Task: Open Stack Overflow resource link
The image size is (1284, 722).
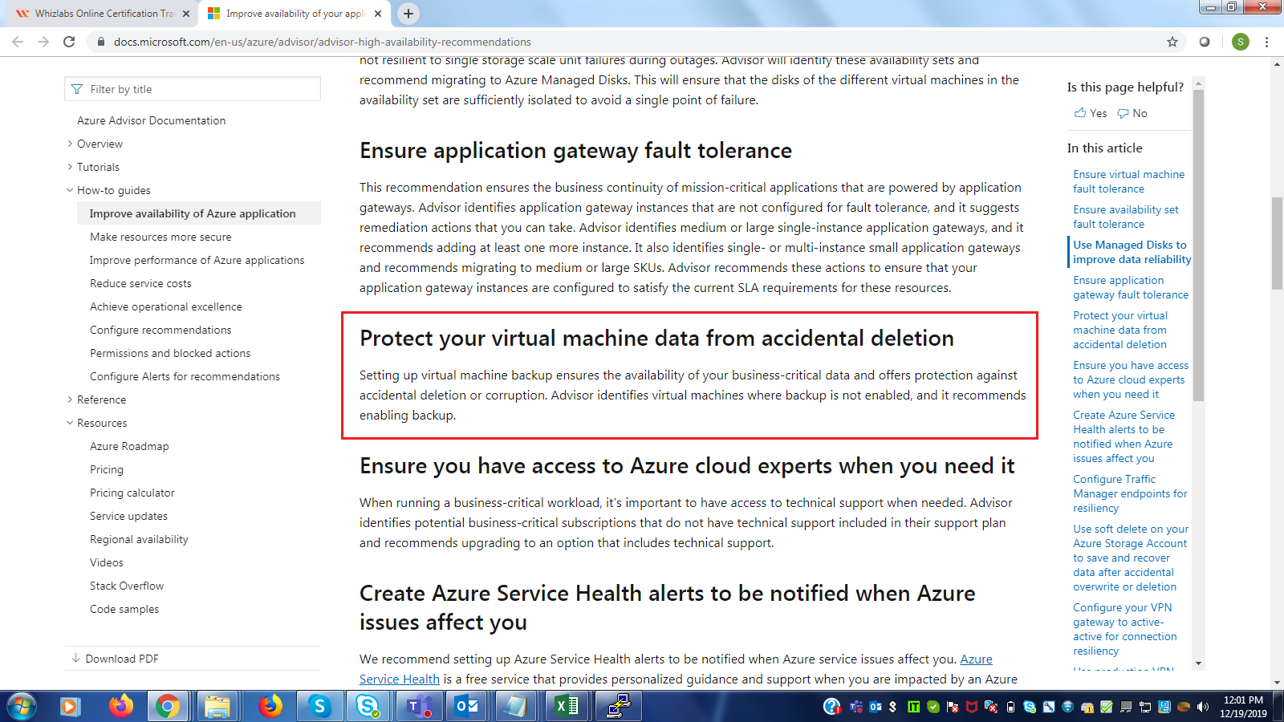Action: (127, 586)
